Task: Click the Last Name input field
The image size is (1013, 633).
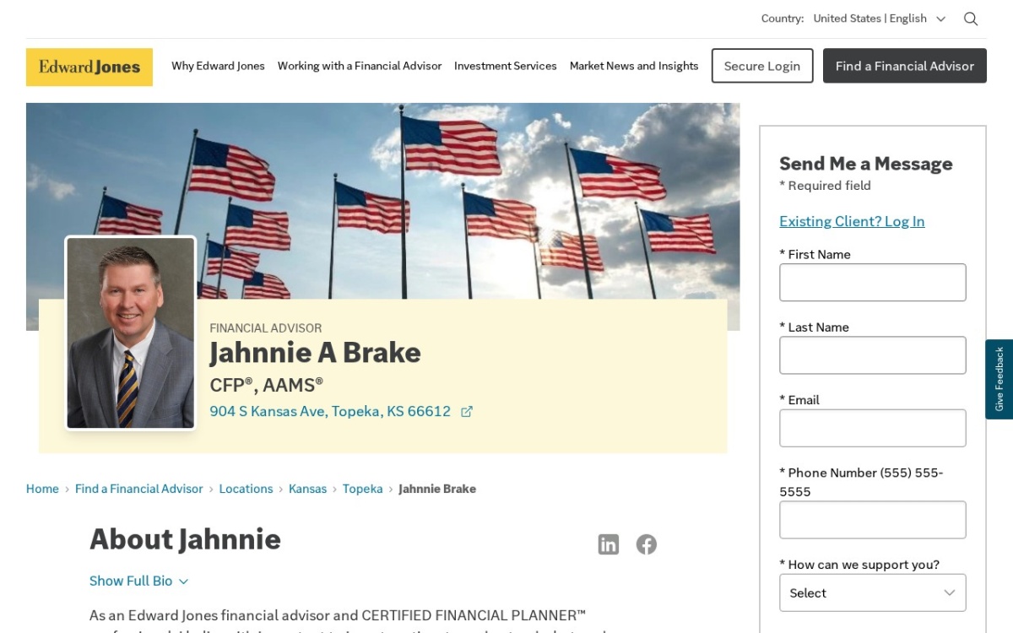Action: click(872, 355)
